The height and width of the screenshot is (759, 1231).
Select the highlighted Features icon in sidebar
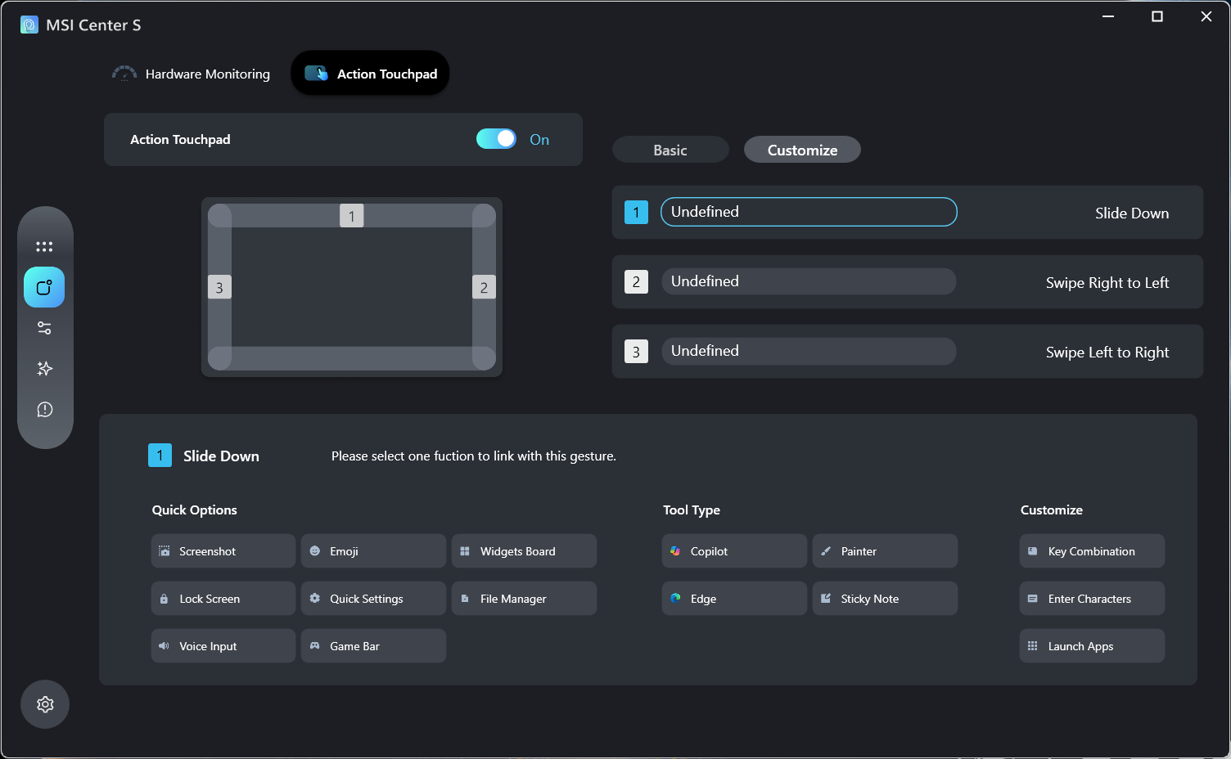pos(44,287)
